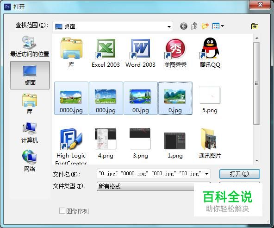Click the 打开 button
The image size is (274, 228).
click(x=240, y=174)
